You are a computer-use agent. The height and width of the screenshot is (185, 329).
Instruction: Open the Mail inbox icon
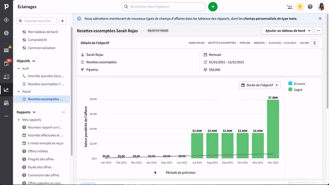[6, 50]
